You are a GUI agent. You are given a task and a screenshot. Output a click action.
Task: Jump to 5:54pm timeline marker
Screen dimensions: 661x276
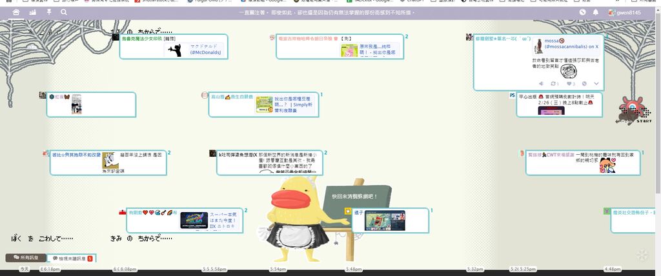278,269
